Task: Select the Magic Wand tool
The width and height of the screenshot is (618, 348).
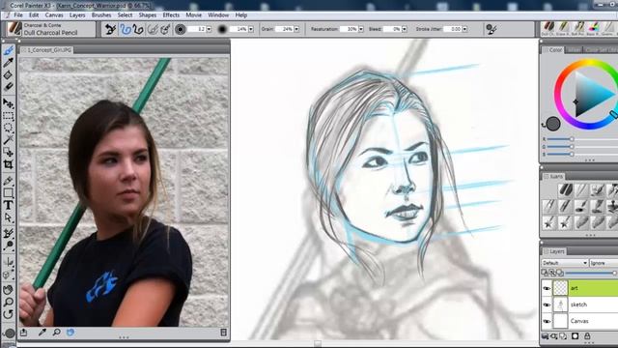Action: 9,139
